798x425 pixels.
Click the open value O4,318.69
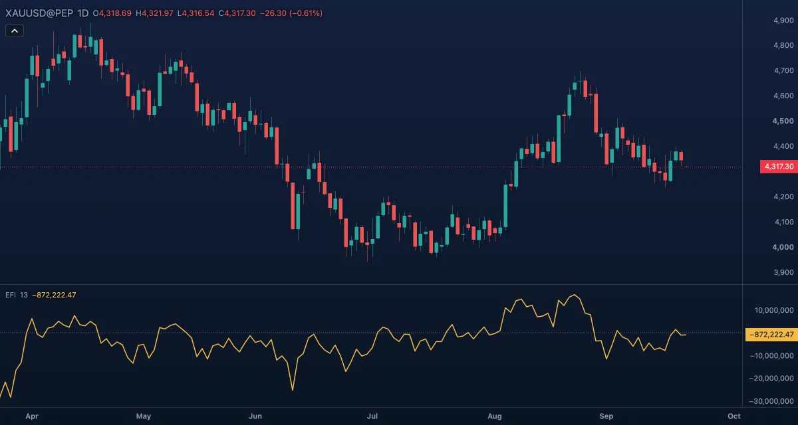[112, 13]
